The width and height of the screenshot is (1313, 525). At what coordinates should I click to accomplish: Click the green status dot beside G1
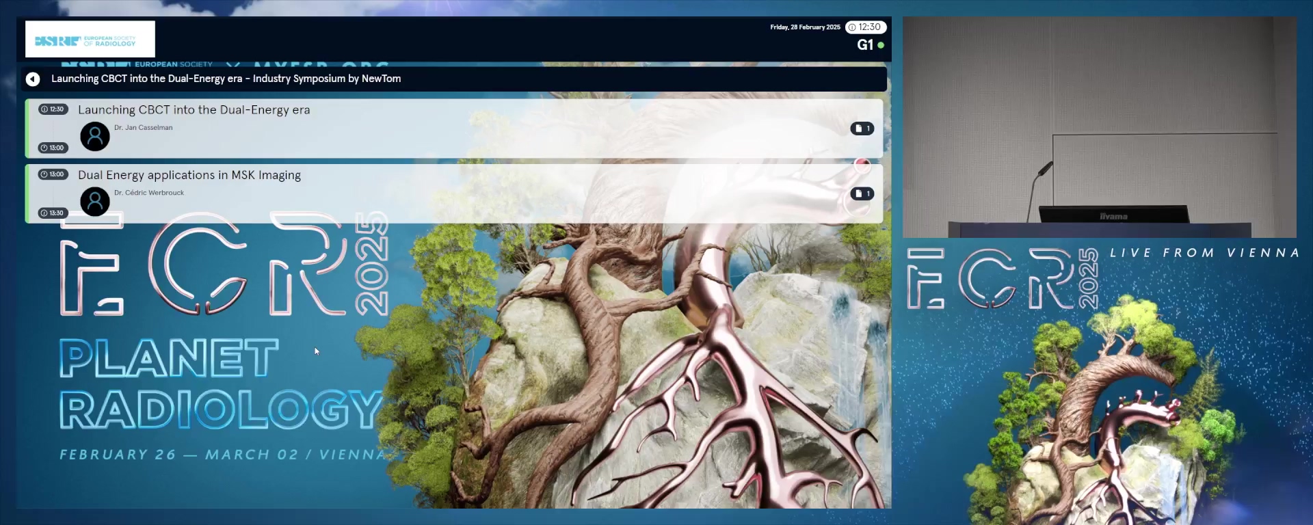pyautogui.click(x=881, y=45)
